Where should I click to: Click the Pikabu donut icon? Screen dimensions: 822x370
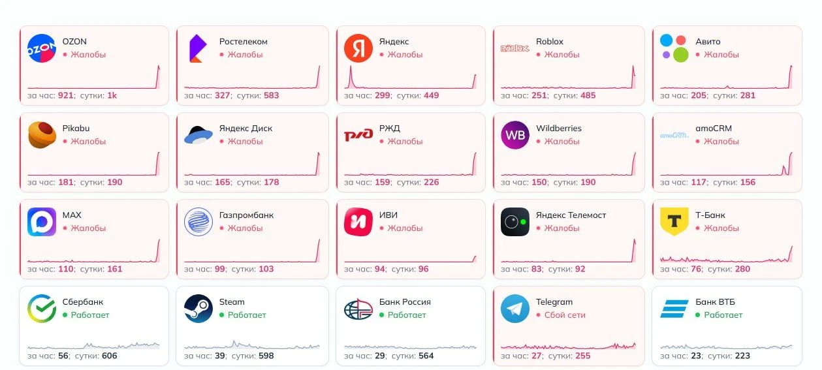point(42,135)
